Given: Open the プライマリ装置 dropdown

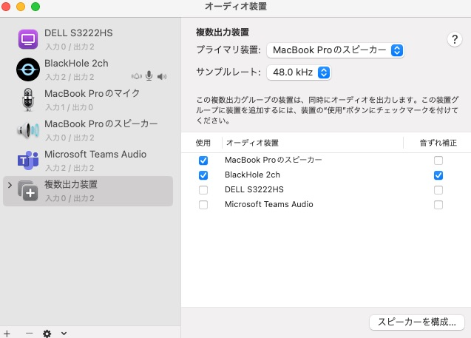Looking at the screenshot, I should [x=335, y=50].
